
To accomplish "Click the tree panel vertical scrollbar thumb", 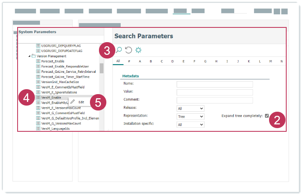I will click(101, 68).
